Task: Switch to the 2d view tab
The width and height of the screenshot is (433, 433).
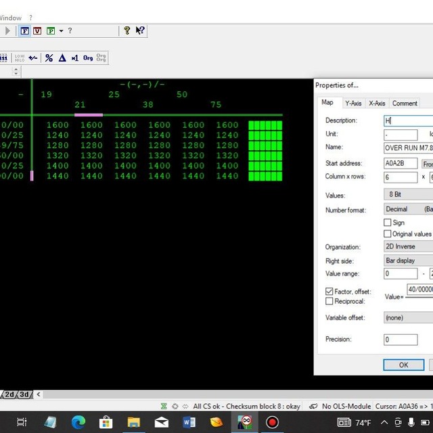Action: point(9,394)
